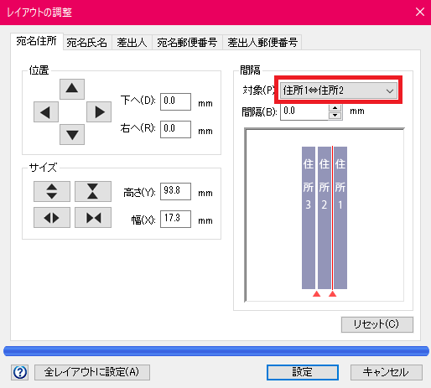Image resolution: width=431 pixels, height=388 pixels.
Task: Open the 対象 dropdown 住所1⇔住所2
Action: coord(339,91)
